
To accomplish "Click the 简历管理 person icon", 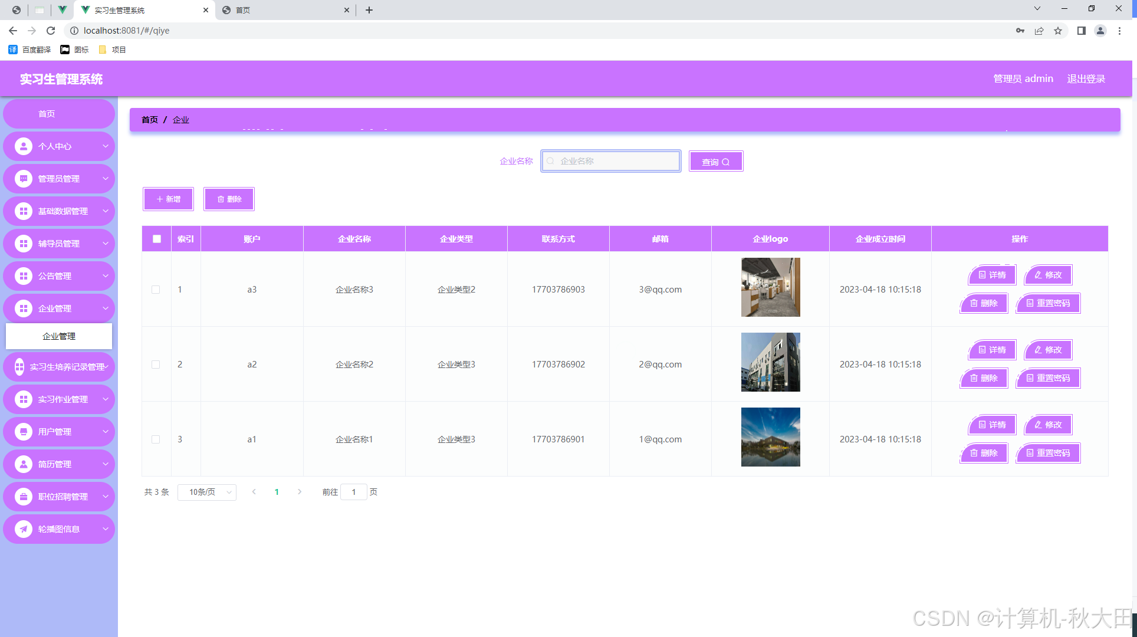I will pos(24,464).
